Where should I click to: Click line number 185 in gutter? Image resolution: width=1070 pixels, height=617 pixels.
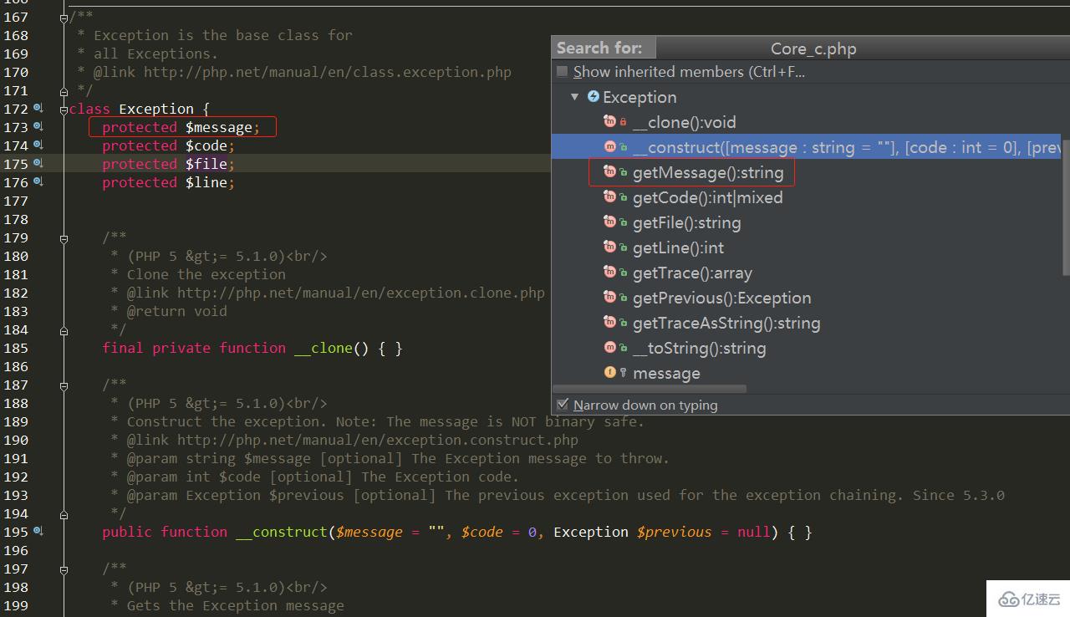point(16,348)
